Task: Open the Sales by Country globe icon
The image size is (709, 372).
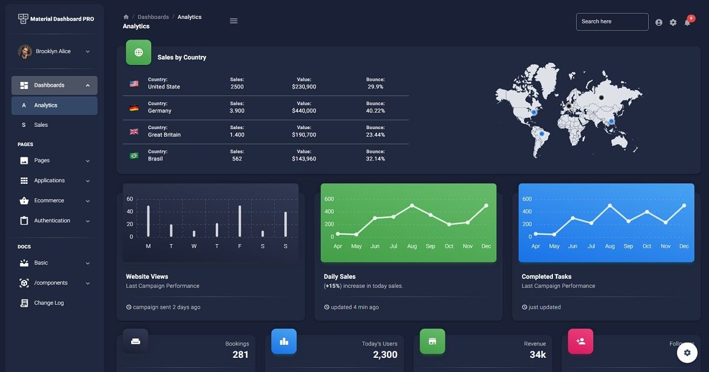Action: 138,52
